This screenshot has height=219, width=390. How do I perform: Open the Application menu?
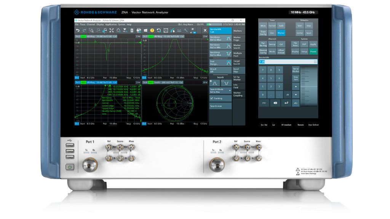point(111,25)
